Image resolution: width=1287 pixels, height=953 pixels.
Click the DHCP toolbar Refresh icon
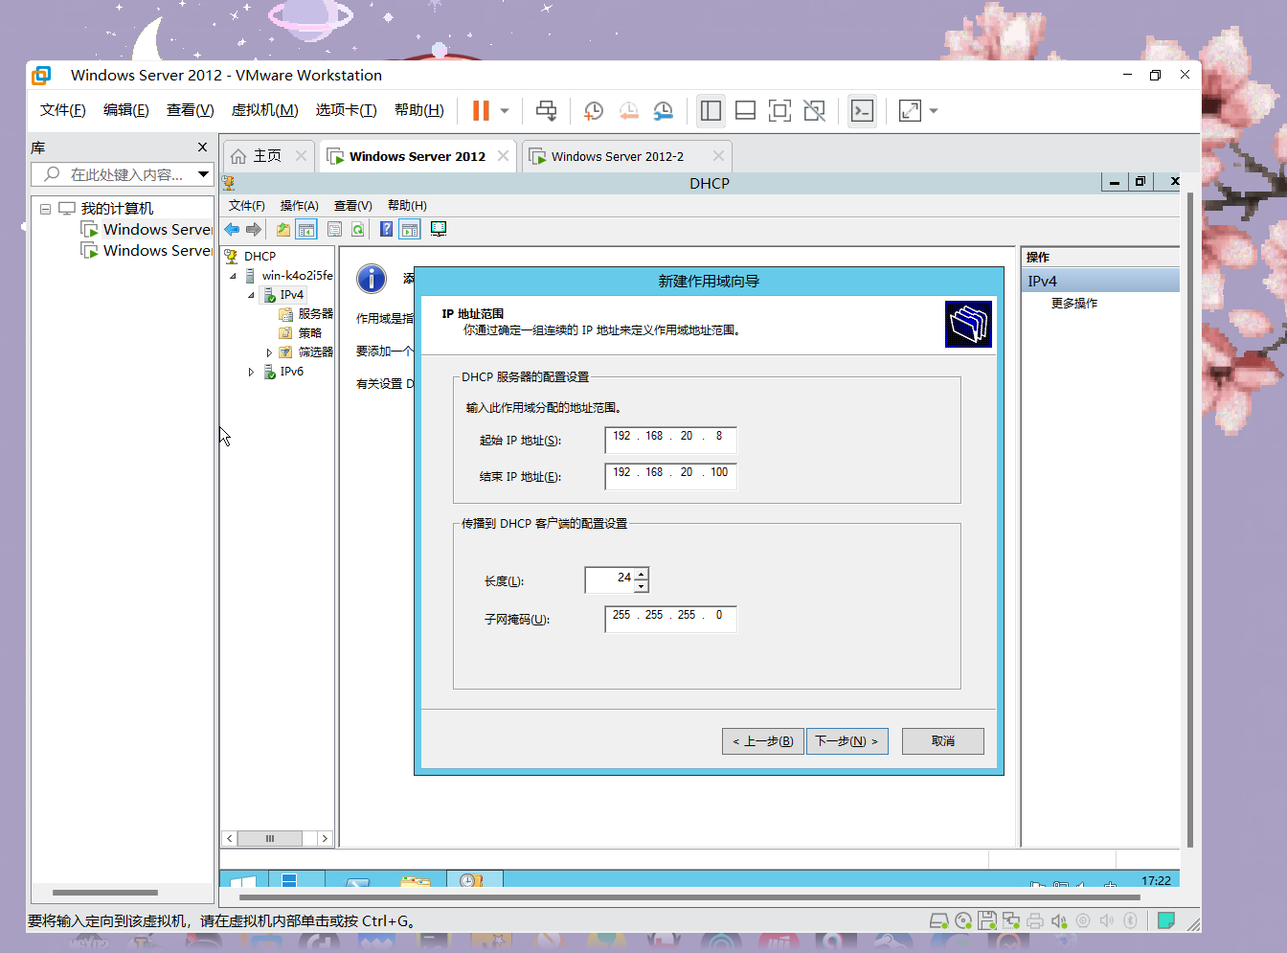coord(357,229)
